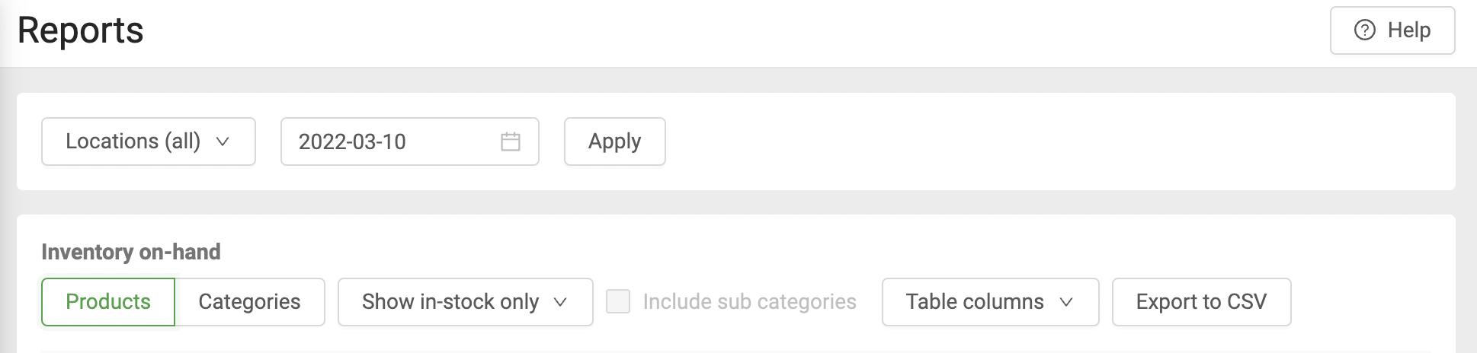1477x353 pixels.
Task: Switch to the Products tab
Action: [x=108, y=302]
